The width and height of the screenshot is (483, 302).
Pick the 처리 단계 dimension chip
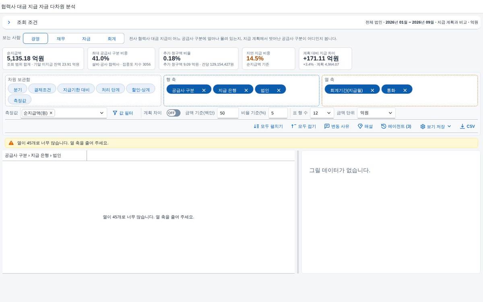click(x=110, y=89)
